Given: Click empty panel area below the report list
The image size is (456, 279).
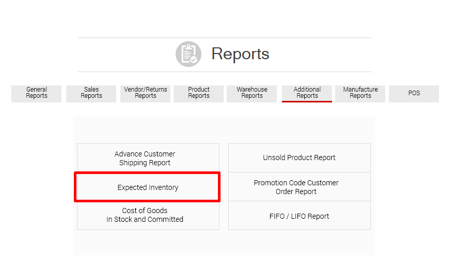Looking at the screenshot, I should click(x=224, y=242).
